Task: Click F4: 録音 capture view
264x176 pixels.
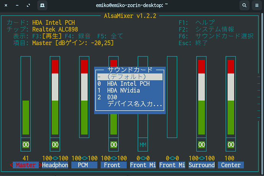Action: click(x=78, y=36)
